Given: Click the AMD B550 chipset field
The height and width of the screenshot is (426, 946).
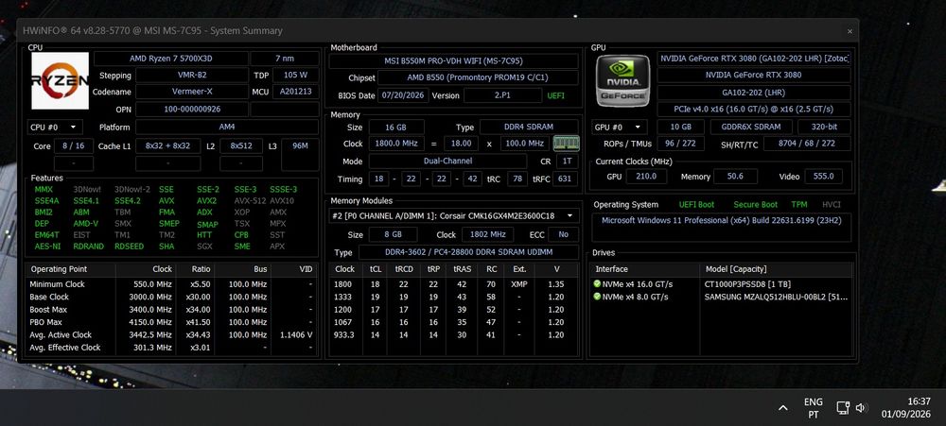Looking at the screenshot, I should click(x=479, y=77).
